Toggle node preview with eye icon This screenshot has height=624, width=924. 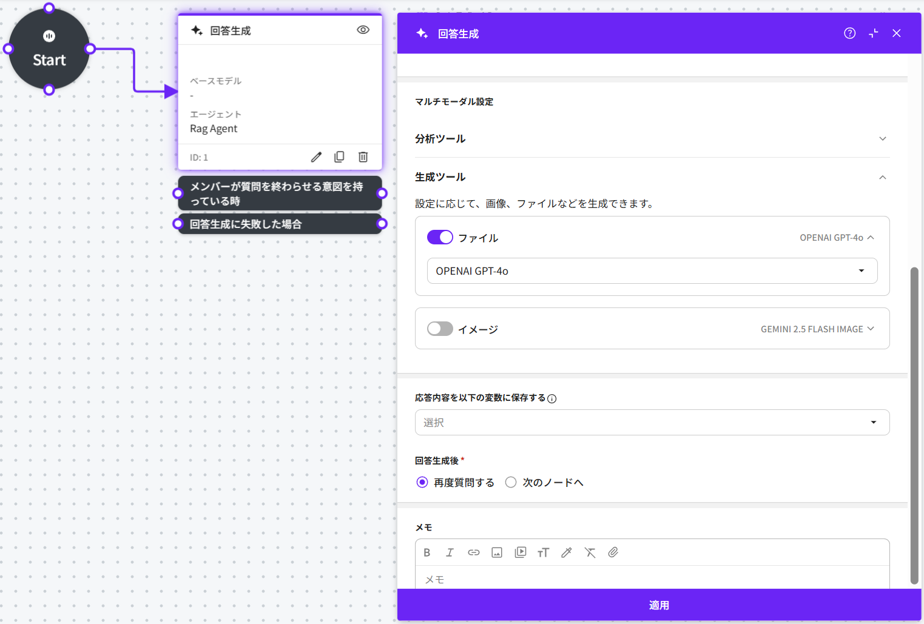363,30
